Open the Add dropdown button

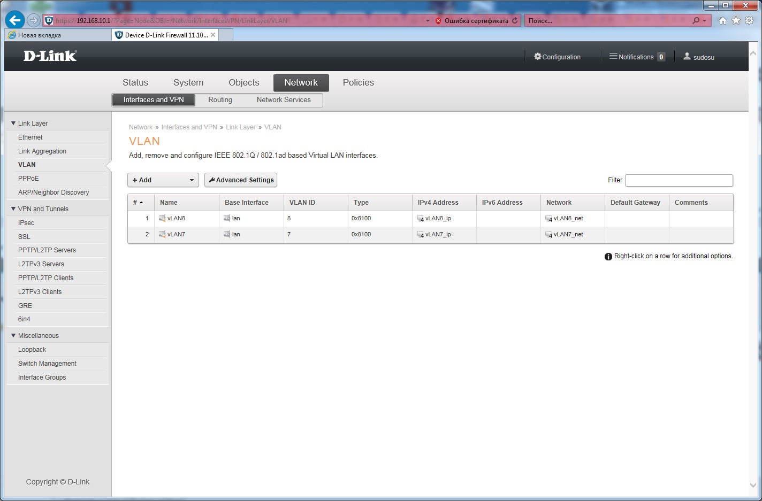(x=163, y=180)
